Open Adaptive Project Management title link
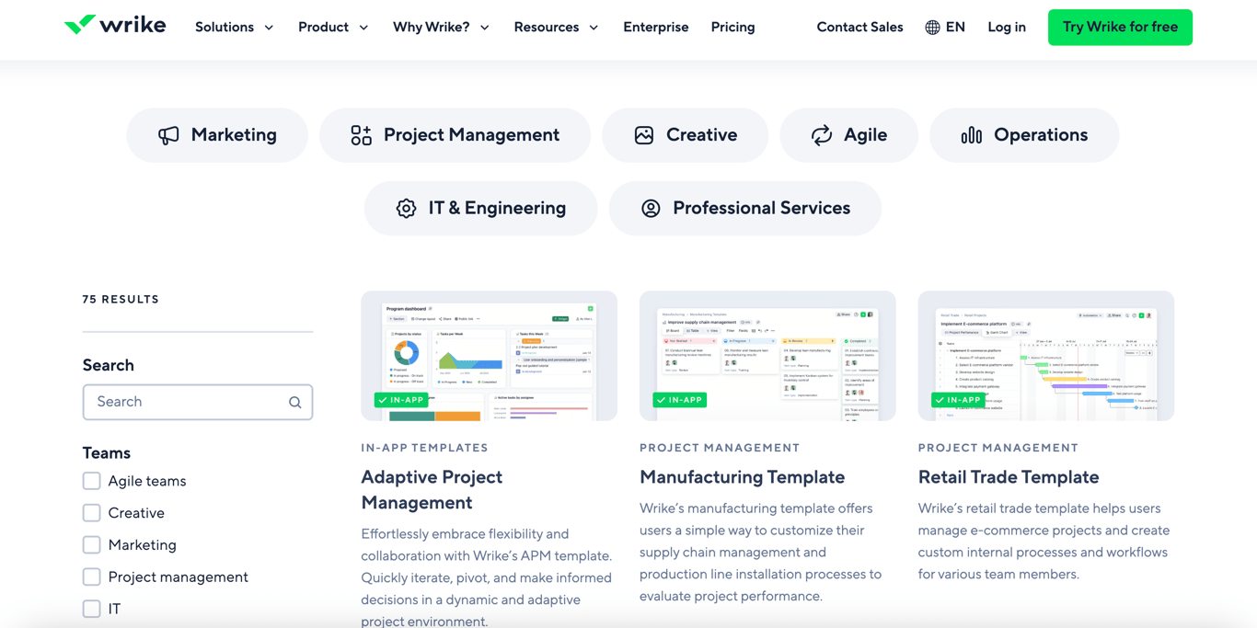Viewport: 1257px width, 628px height. (432, 490)
